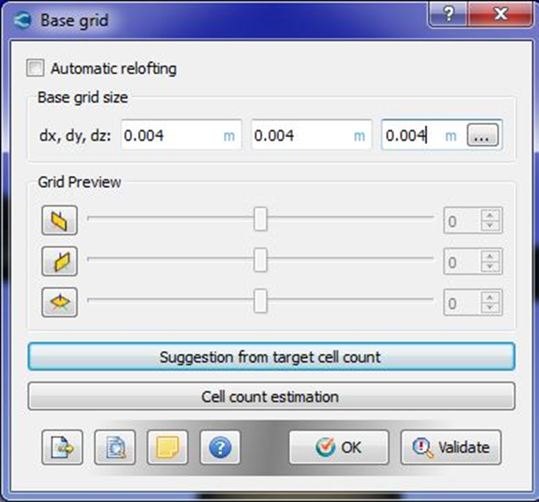Open help with blue question mark icon

(220, 448)
